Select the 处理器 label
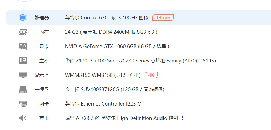This screenshot has height=130, width=271. pyautogui.click(x=42, y=18)
